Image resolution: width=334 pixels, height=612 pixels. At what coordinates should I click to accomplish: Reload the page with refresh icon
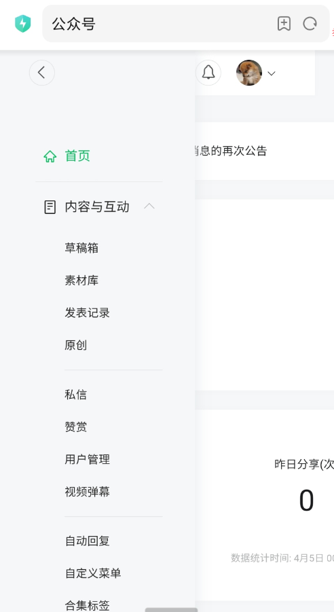click(x=310, y=24)
